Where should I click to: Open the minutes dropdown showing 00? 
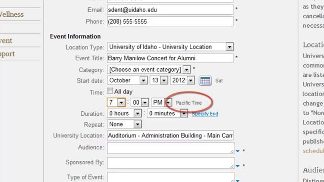pos(140,102)
